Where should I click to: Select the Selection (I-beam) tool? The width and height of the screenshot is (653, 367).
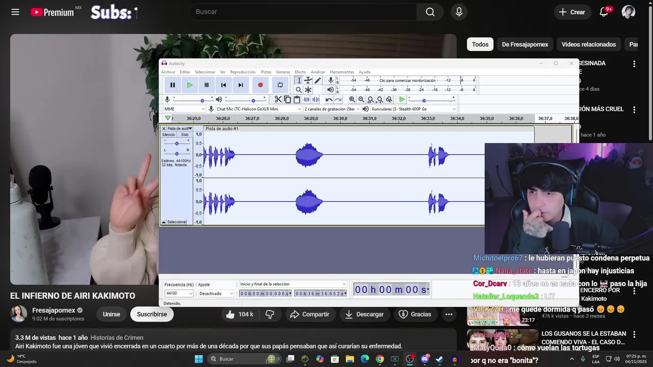coord(299,81)
